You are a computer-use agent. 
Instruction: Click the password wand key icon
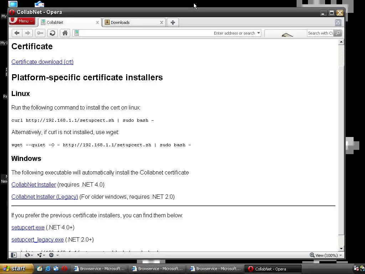[x=40, y=33]
